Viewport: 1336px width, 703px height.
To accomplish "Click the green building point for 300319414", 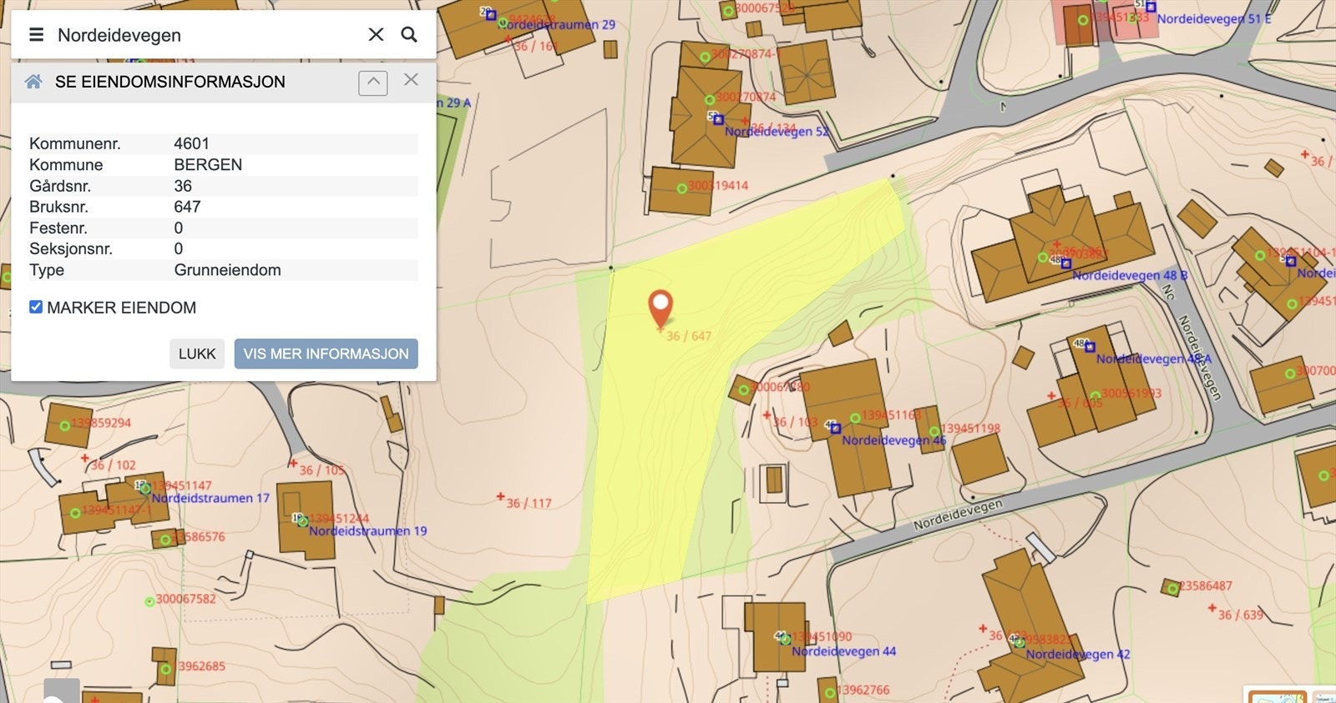I will point(682,188).
